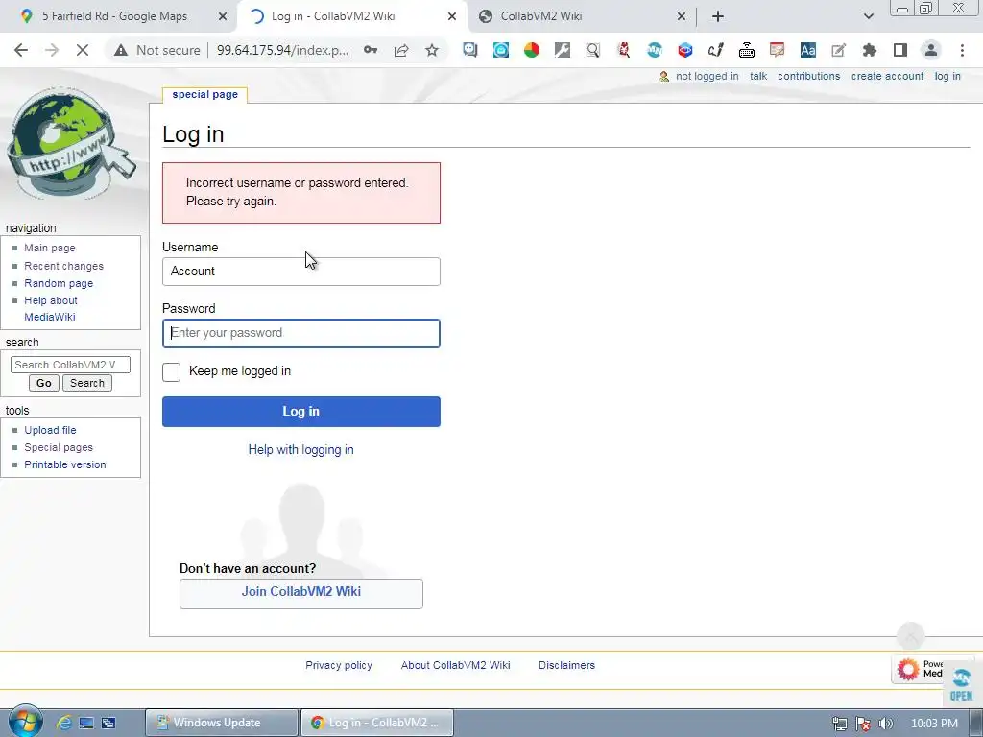This screenshot has height=737, width=983.
Task: Open the Chrome profile avatar
Action: pyautogui.click(x=931, y=50)
